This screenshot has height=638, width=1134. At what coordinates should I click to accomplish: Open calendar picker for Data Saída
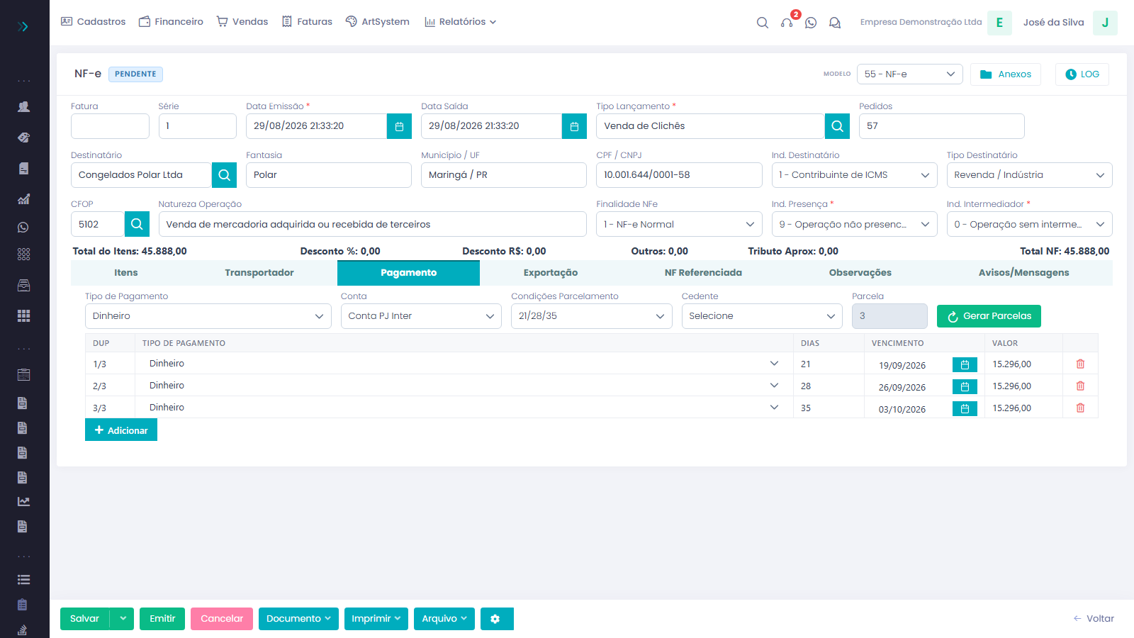click(x=574, y=126)
